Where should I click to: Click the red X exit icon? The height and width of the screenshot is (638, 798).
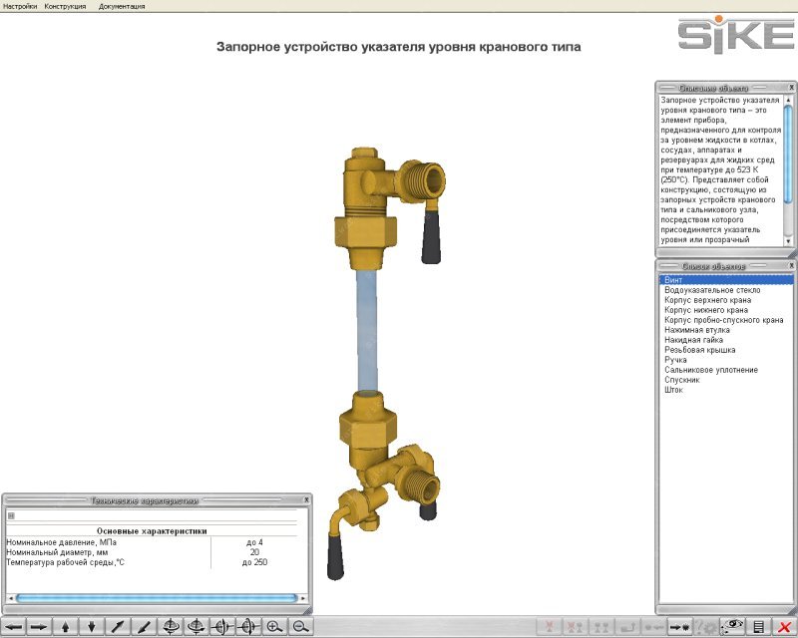click(x=785, y=627)
